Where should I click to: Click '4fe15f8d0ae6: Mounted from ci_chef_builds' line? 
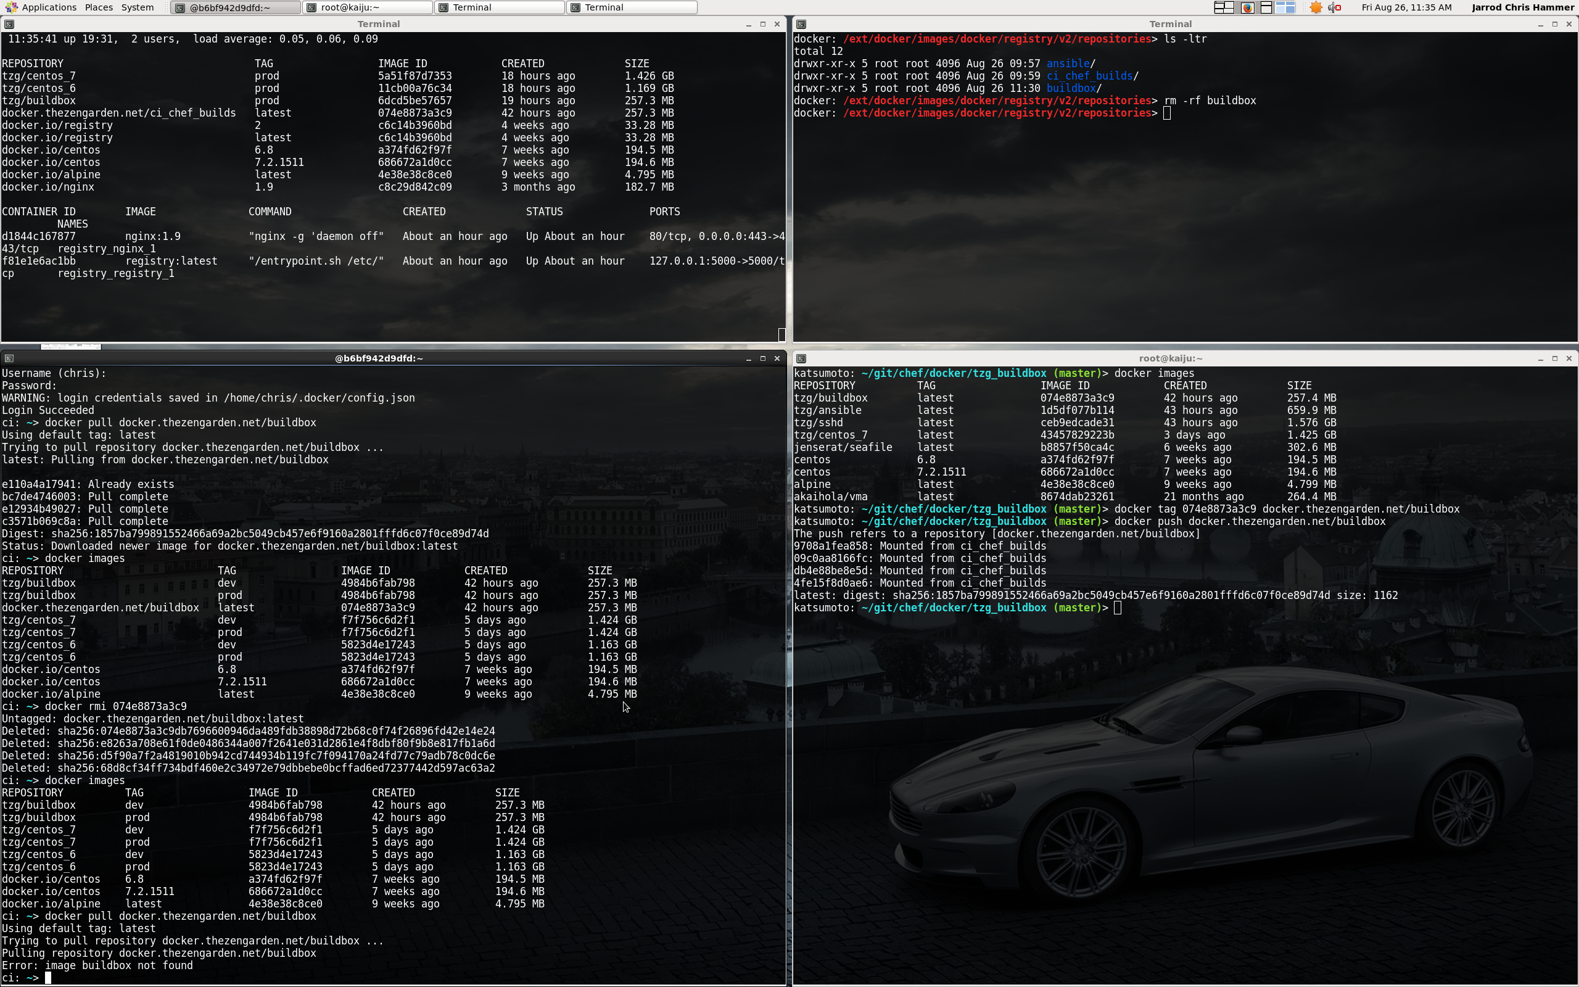point(920,583)
